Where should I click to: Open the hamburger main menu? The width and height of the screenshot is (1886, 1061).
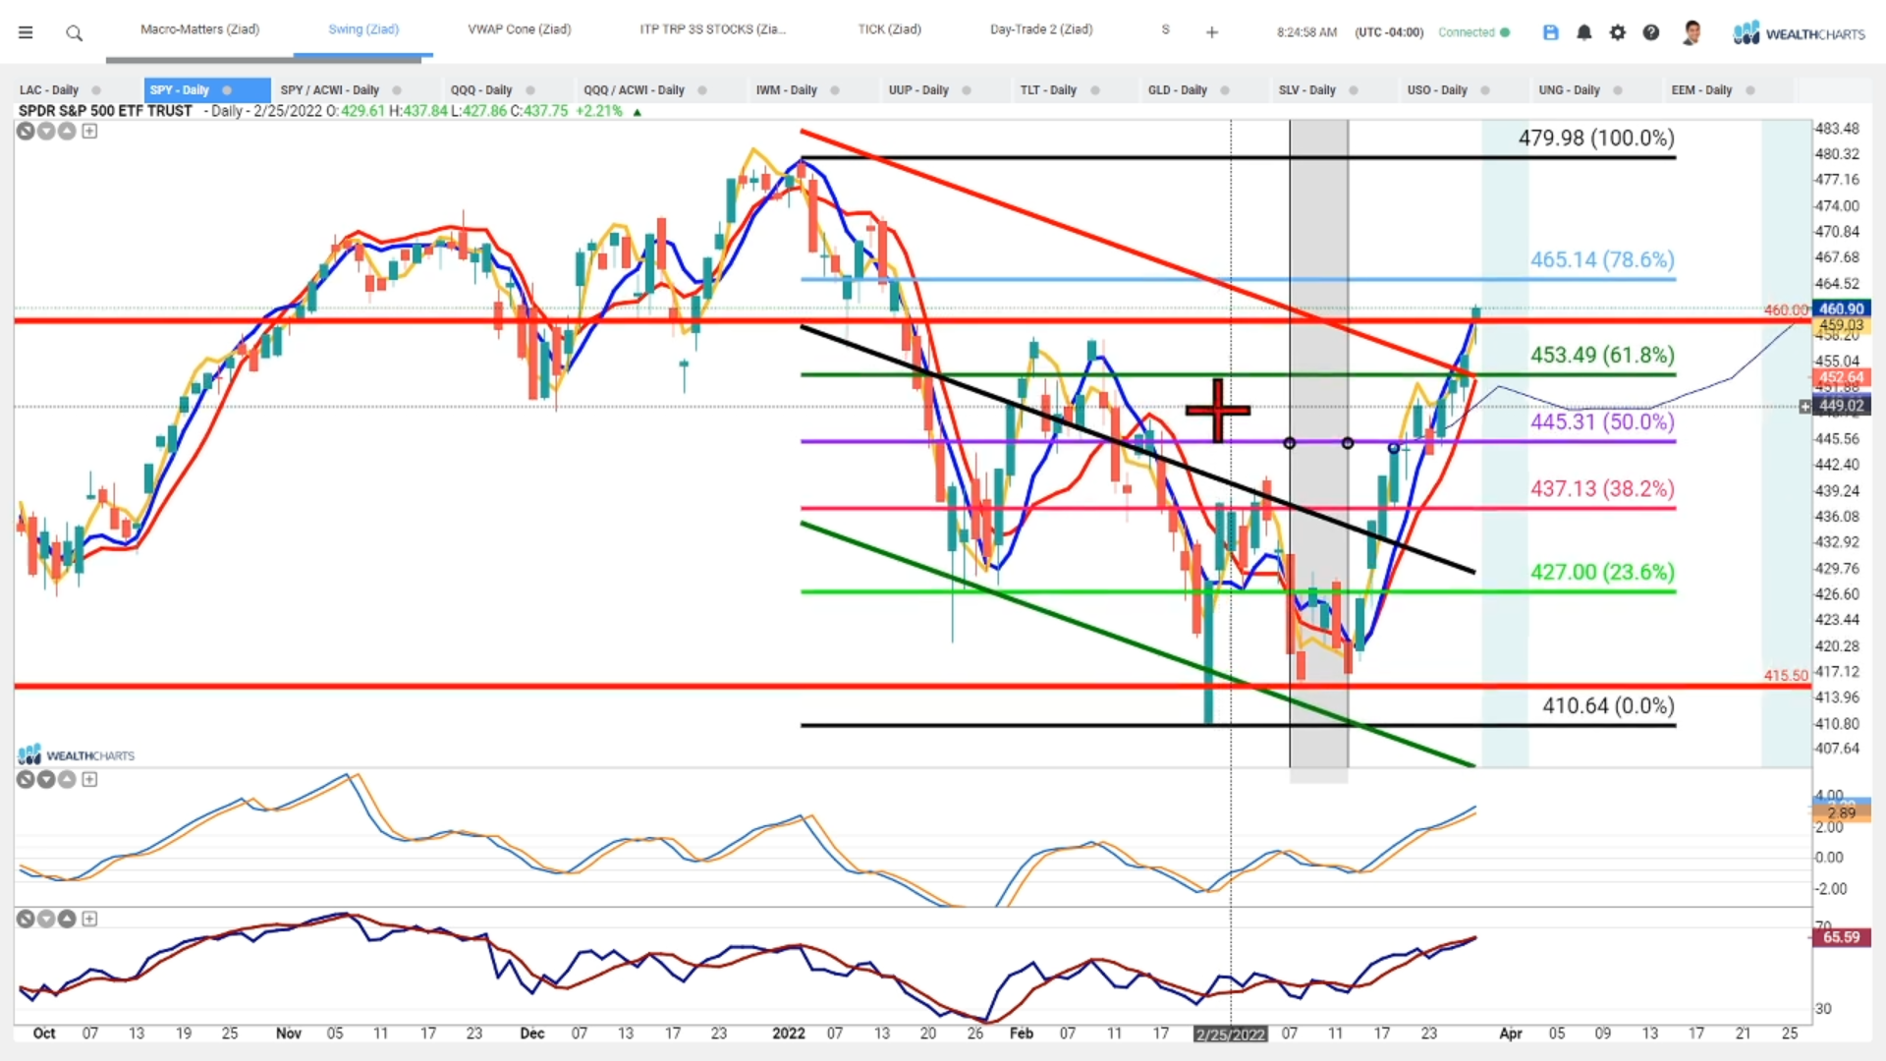point(26,32)
